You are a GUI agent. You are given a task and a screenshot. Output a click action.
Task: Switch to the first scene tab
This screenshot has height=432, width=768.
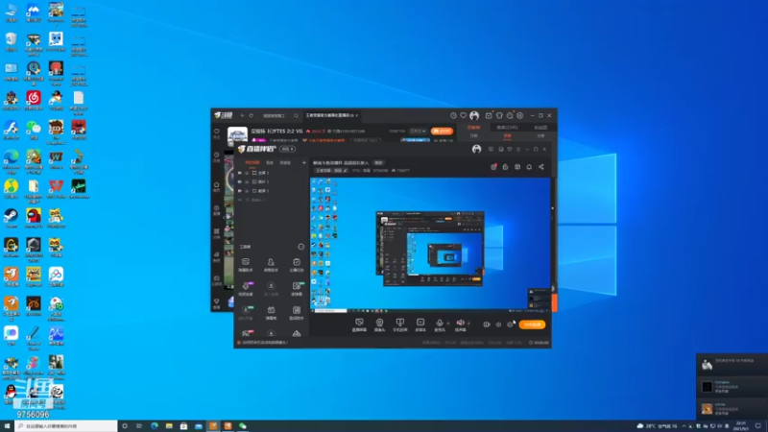click(x=252, y=162)
